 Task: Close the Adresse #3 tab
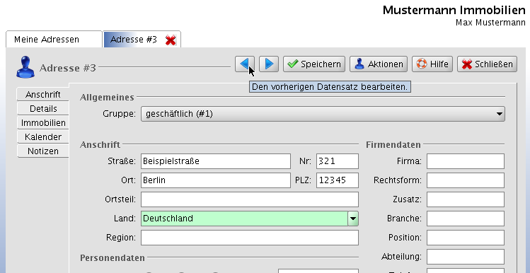coord(171,40)
